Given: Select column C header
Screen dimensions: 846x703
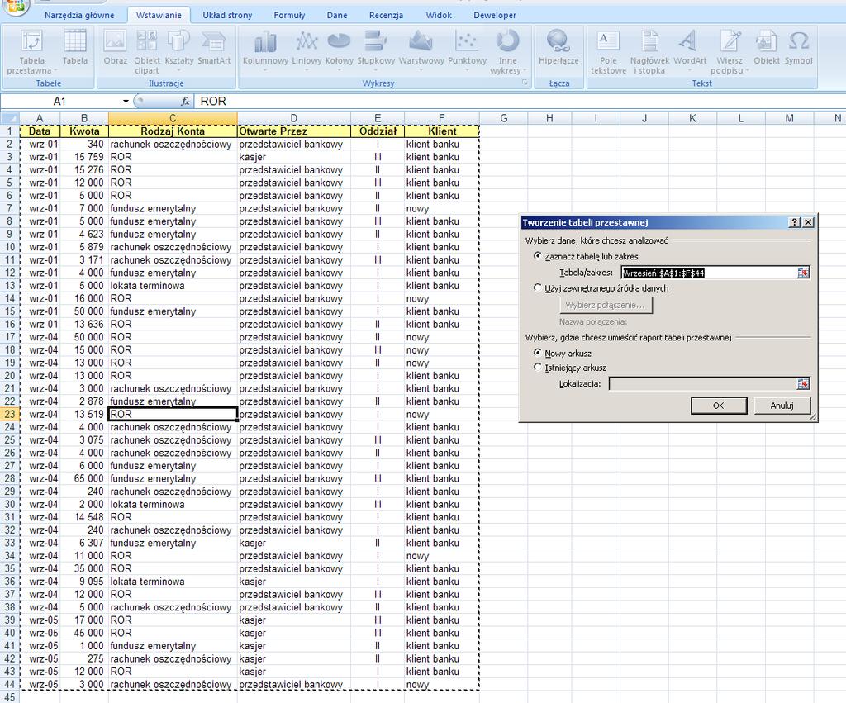Looking at the screenshot, I should tap(173, 117).
